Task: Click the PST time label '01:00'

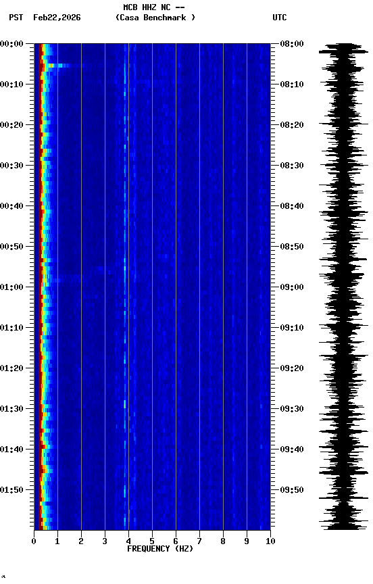Action: [11, 287]
